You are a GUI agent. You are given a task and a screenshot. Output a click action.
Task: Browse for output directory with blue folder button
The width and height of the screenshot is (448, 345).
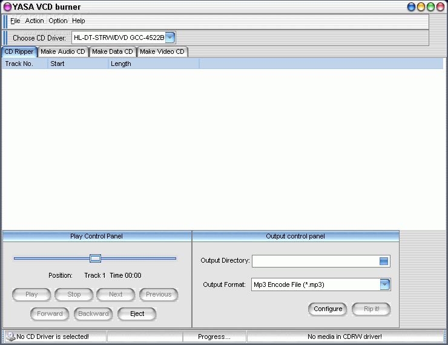point(384,261)
